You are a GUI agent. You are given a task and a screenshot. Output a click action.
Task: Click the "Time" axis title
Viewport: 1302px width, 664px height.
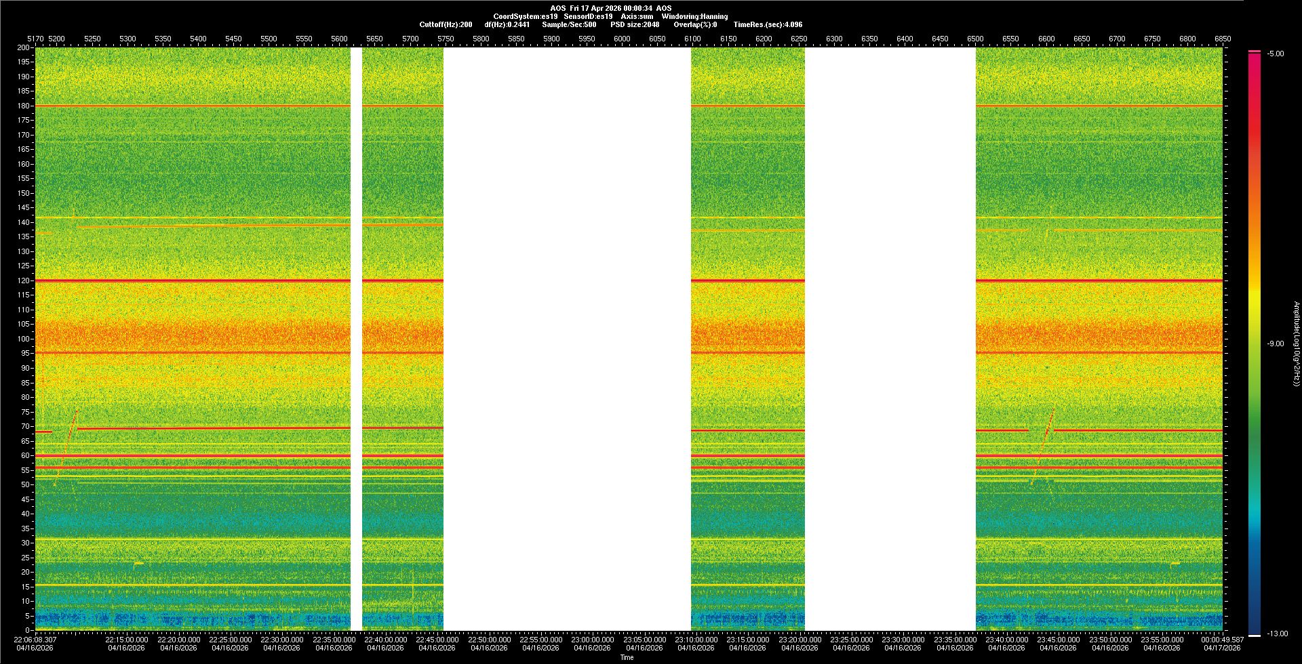pyautogui.click(x=627, y=657)
